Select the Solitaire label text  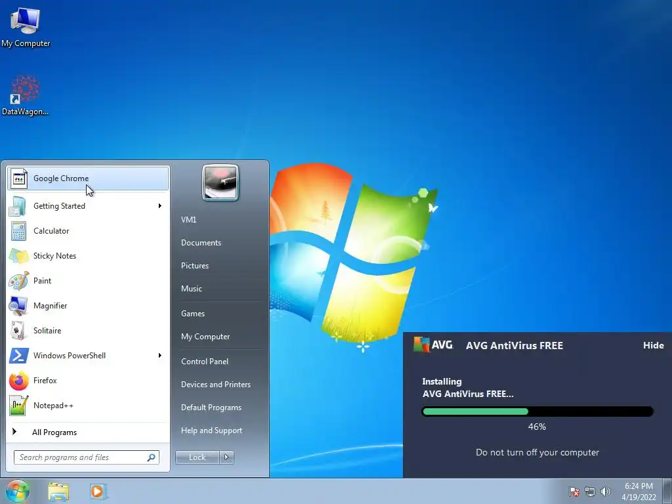[x=47, y=331]
